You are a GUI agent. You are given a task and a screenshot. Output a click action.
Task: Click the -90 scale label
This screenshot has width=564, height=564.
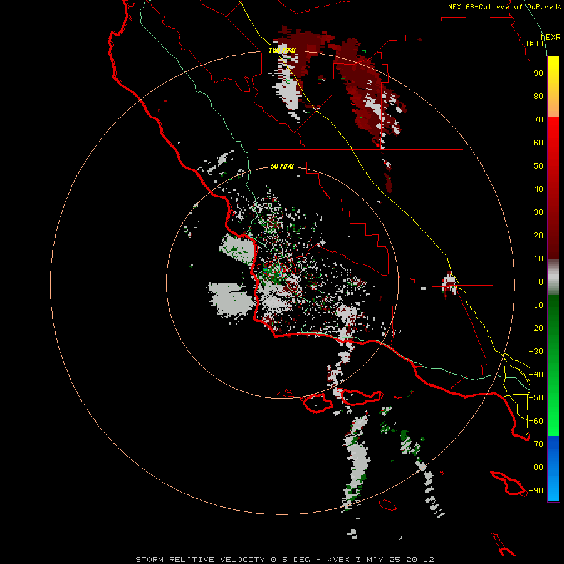point(536,491)
